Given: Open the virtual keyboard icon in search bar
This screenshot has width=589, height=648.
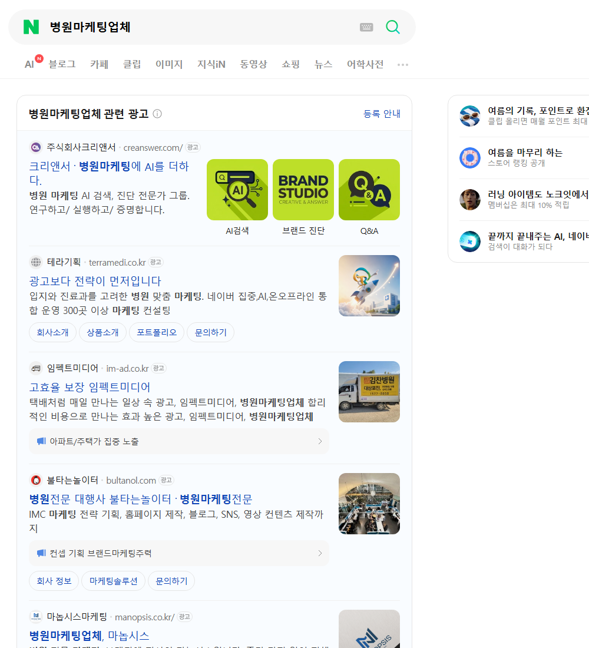Looking at the screenshot, I should [x=366, y=27].
